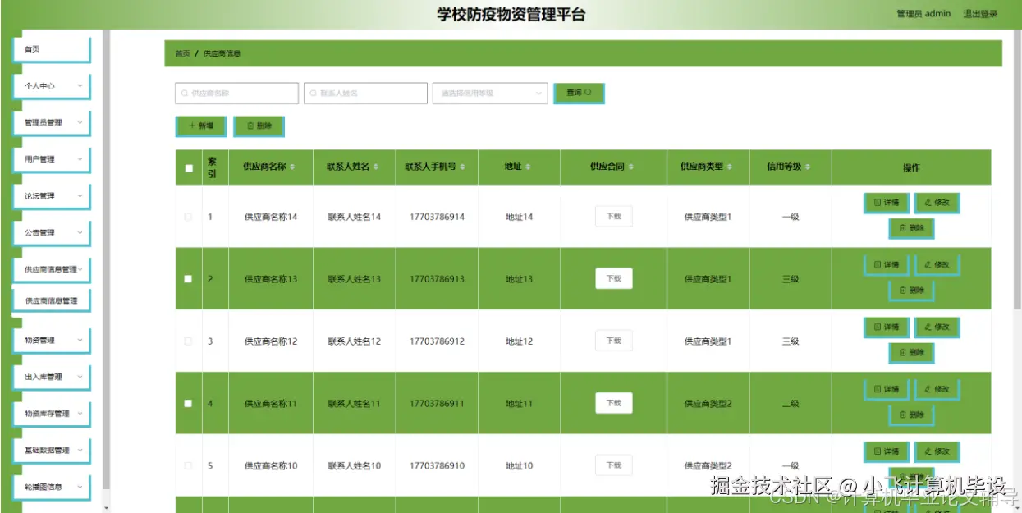The image size is (1022, 513).
Task: Click 下载 in 供应商名称11 row
Action: (614, 403)
